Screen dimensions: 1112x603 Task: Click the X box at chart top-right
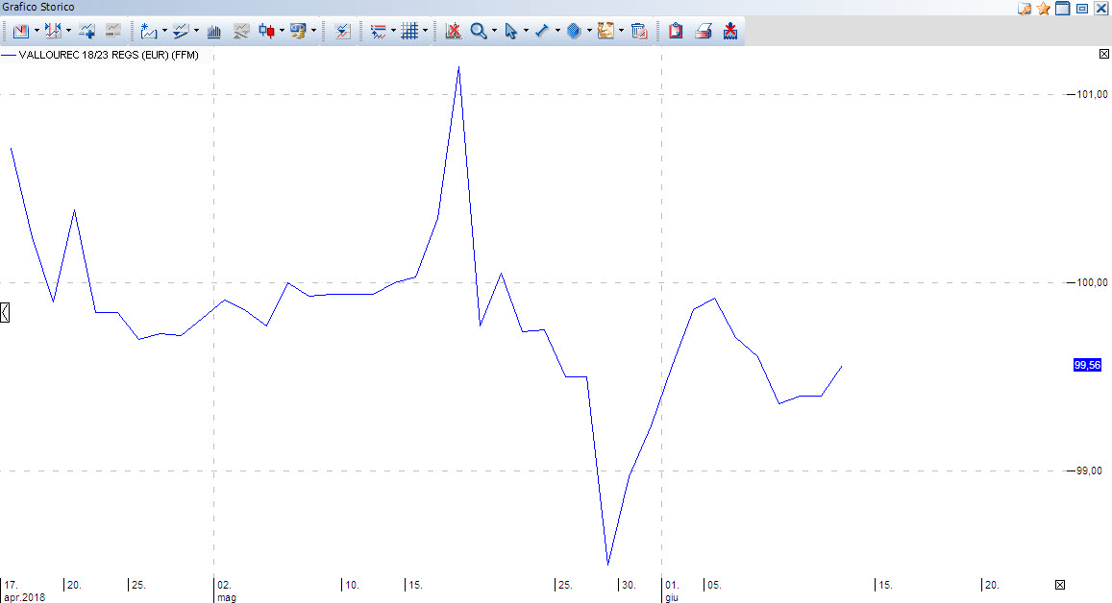pyautogui.click(x=1103, y=55)
